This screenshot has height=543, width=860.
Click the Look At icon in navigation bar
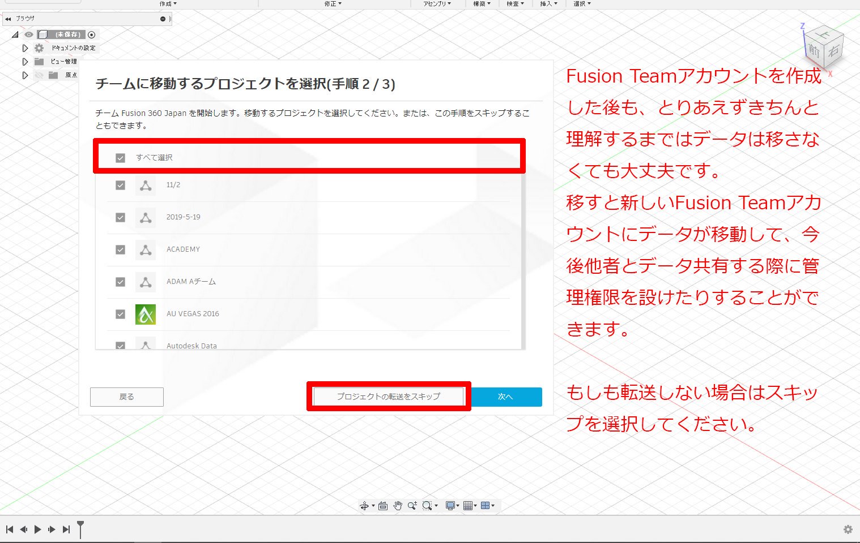383,505
